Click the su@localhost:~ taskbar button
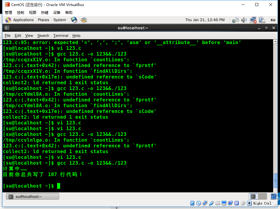This screenshot has height=209, width=280. coord(33,197)
